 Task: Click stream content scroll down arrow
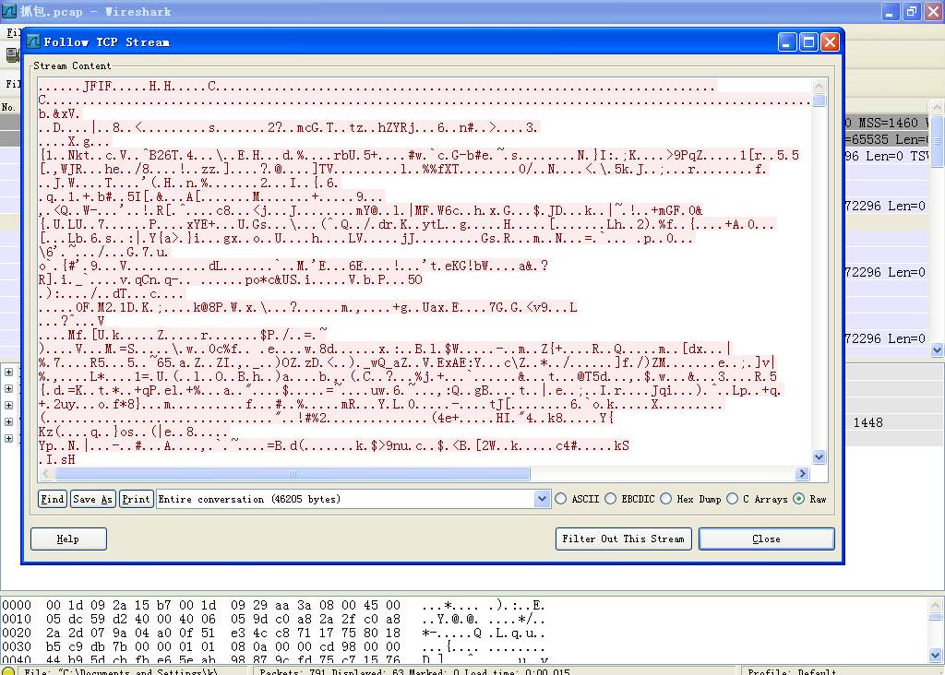(x=819, y=457)
